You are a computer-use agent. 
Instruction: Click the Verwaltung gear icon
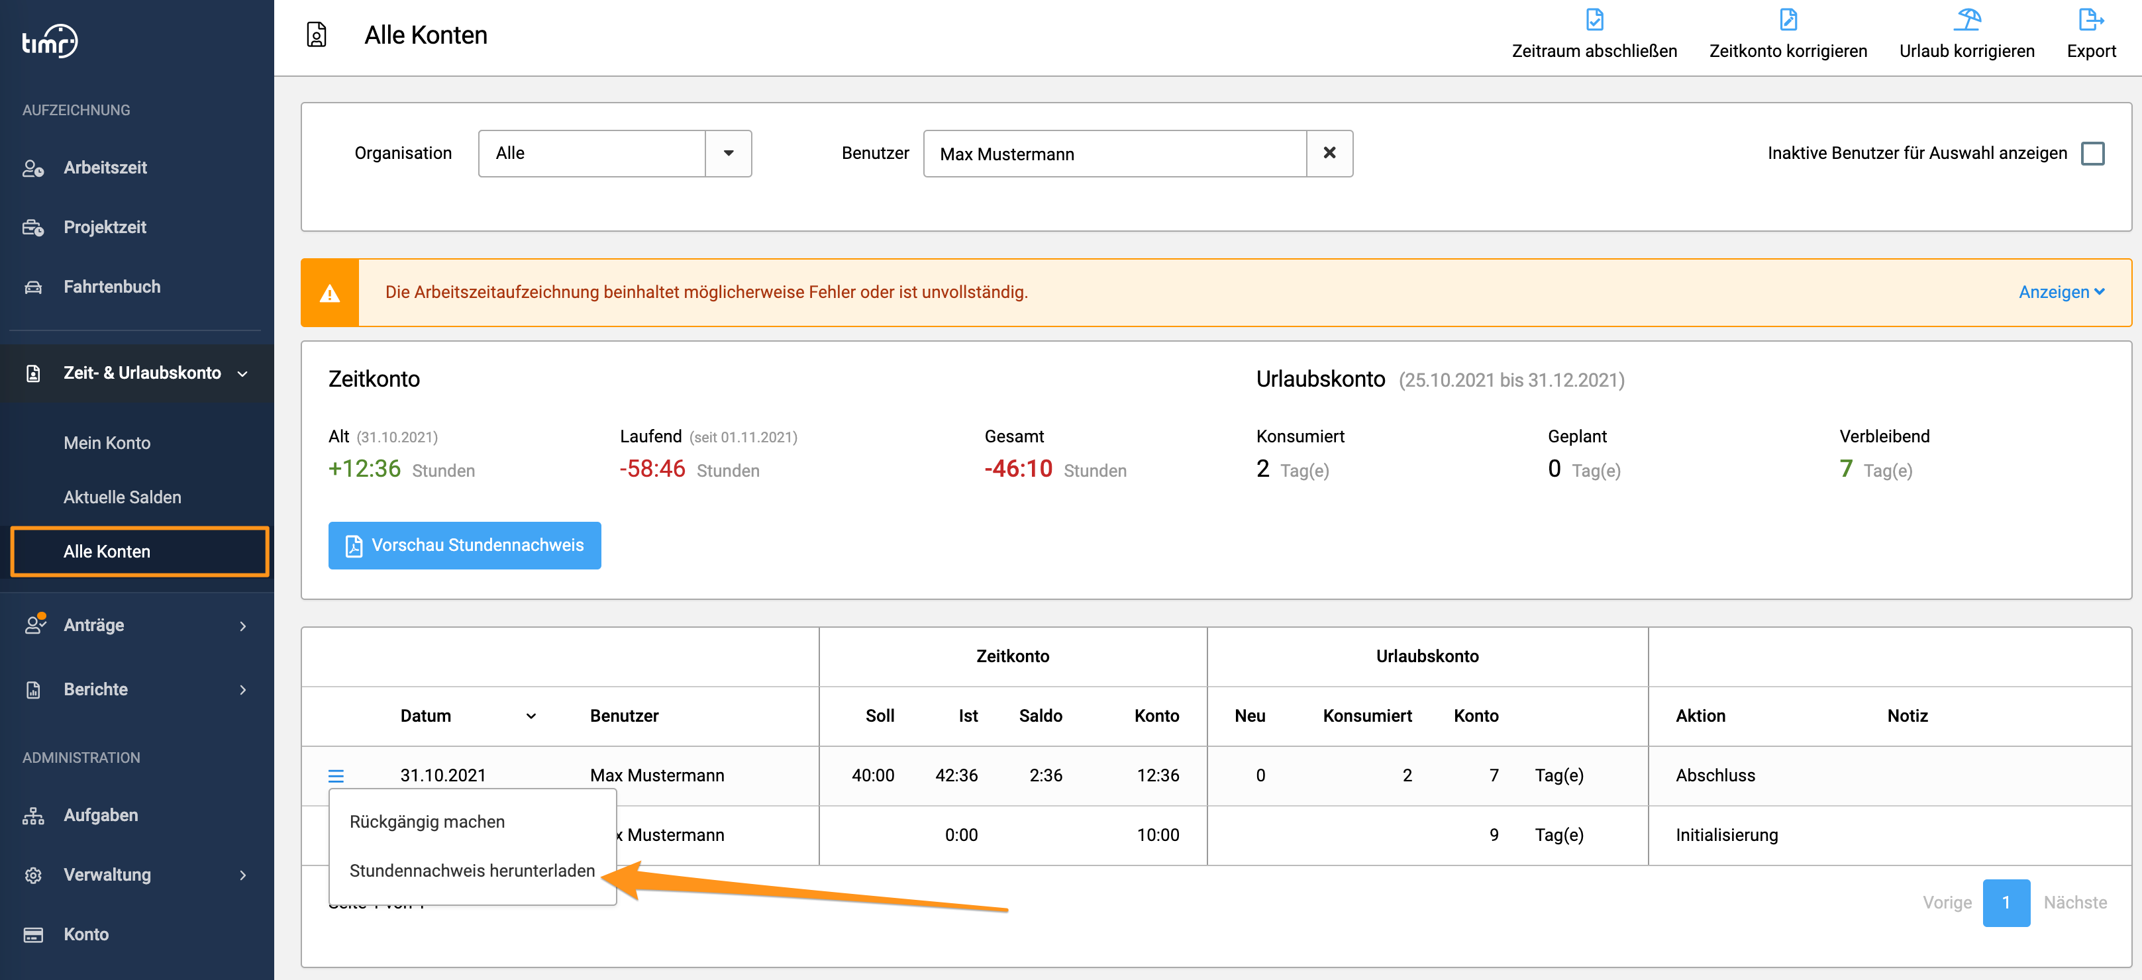(33, 875)
